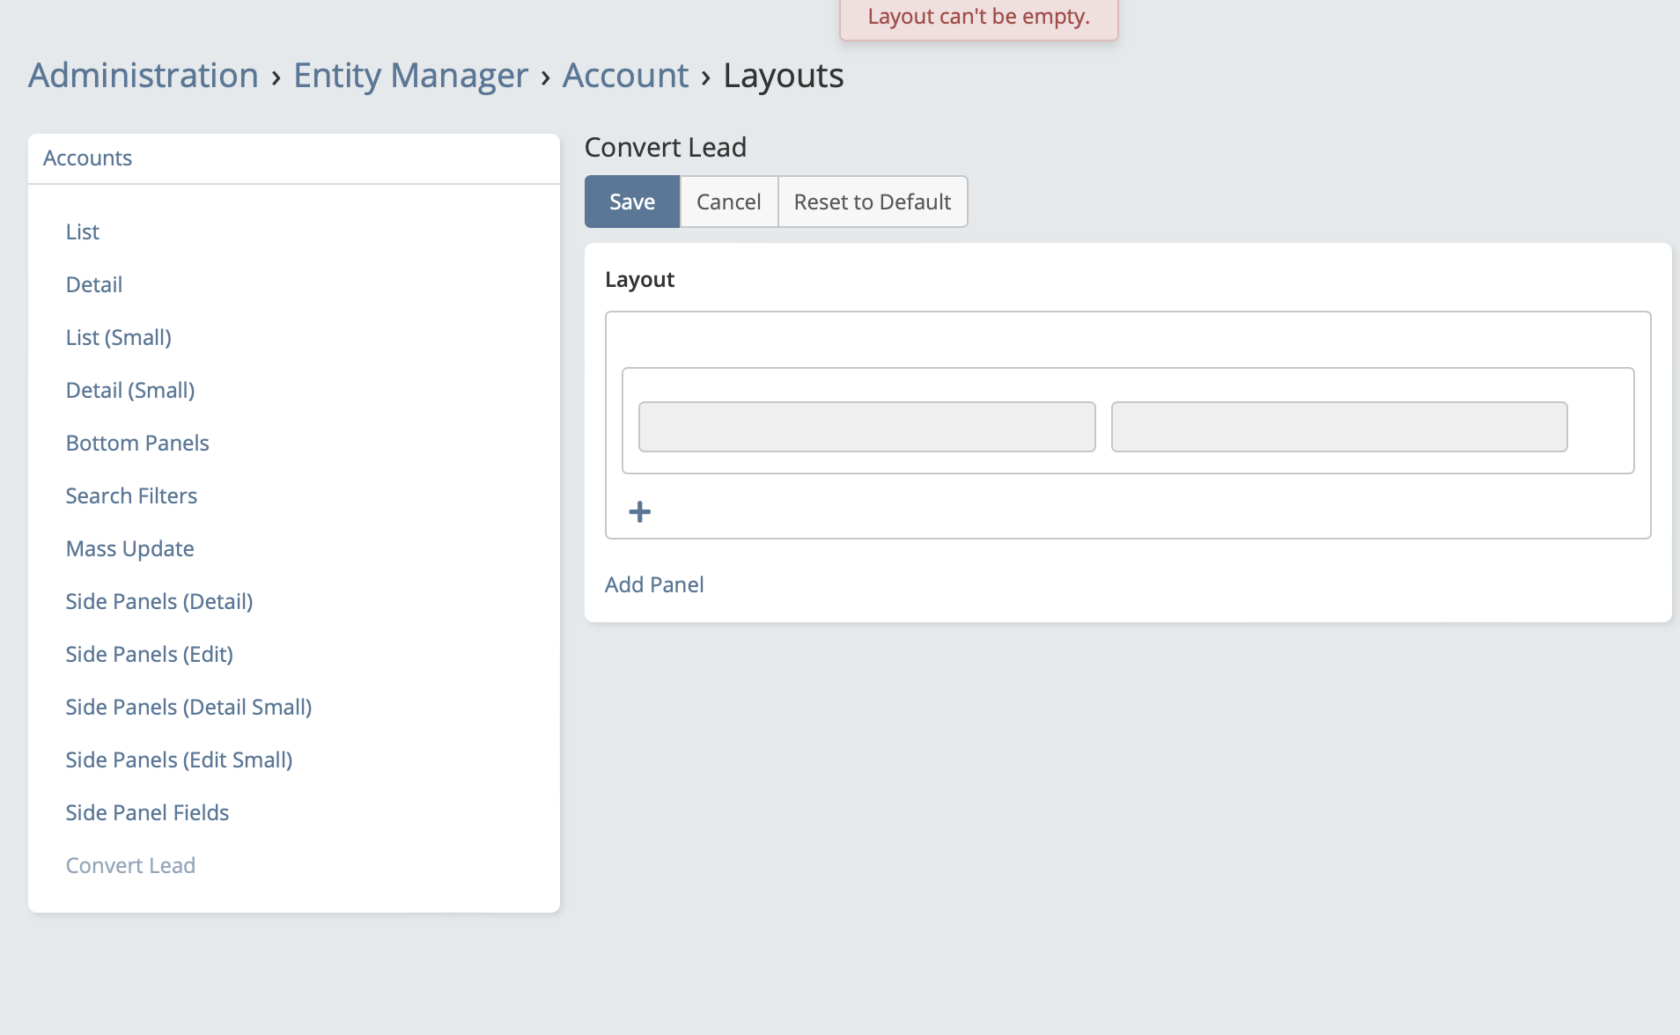Open the Detail layout
Viewport: 1680px width, 1035px height.
(x=93, y=284)
